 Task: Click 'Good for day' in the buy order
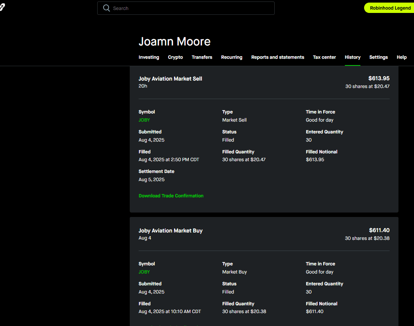coord(319,272)
